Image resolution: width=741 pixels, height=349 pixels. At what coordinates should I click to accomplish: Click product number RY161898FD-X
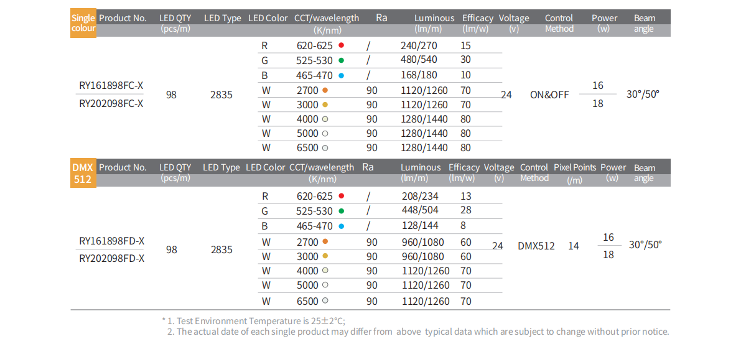point(112,241)
